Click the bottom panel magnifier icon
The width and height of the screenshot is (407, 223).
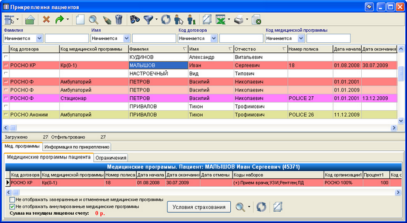pos(240,207)
